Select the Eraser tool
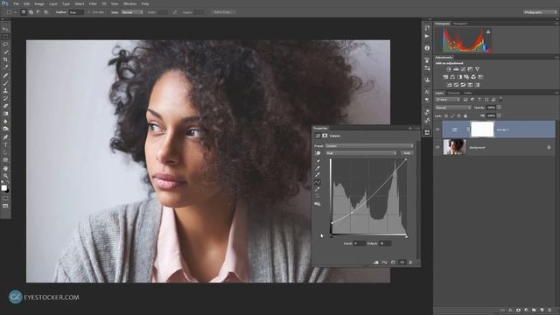The width and height of the screenshot is (560, 315). pos(5,106)
